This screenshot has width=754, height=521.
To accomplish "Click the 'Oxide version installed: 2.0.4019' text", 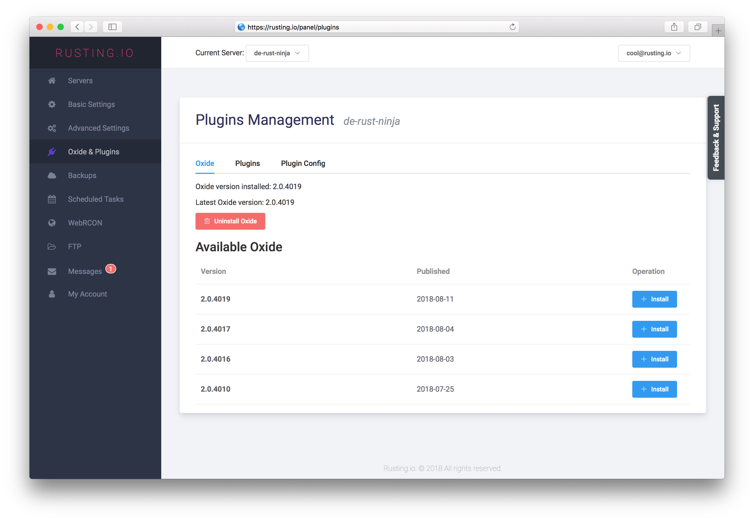I will [248, 187].
